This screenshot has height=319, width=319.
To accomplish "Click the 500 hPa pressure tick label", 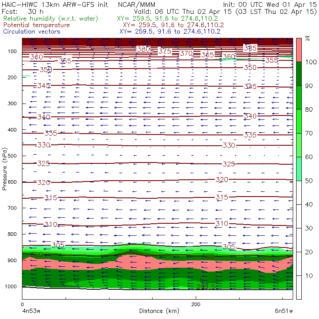I will pyautogui.click(x=12, y=156).
